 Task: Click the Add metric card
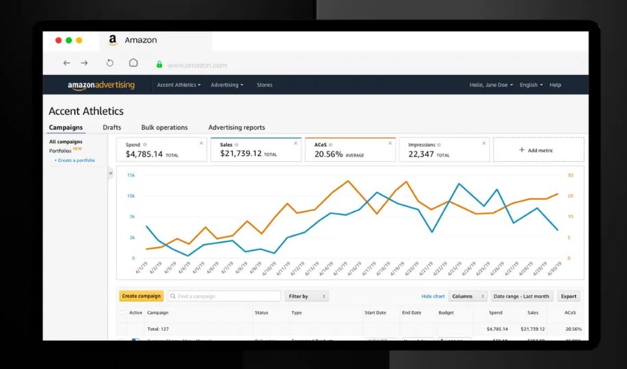[x=539, y=150]
